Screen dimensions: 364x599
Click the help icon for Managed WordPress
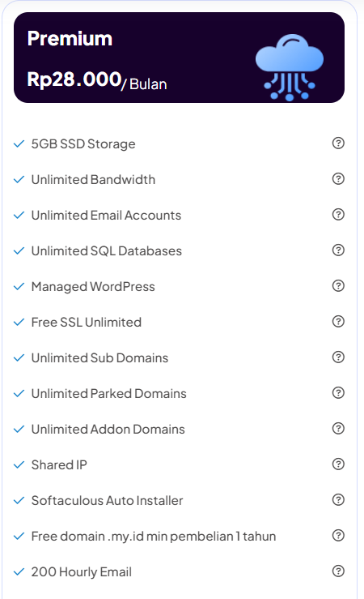click(338, 286)
